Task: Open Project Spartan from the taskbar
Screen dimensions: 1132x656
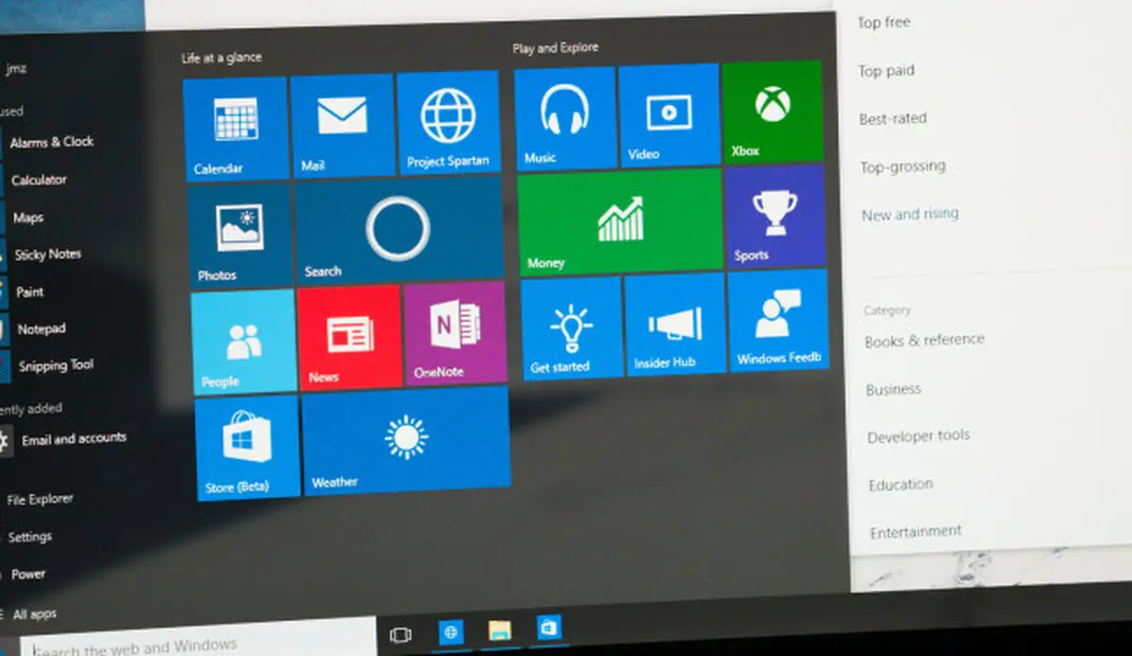Action: tap(451, 632)
